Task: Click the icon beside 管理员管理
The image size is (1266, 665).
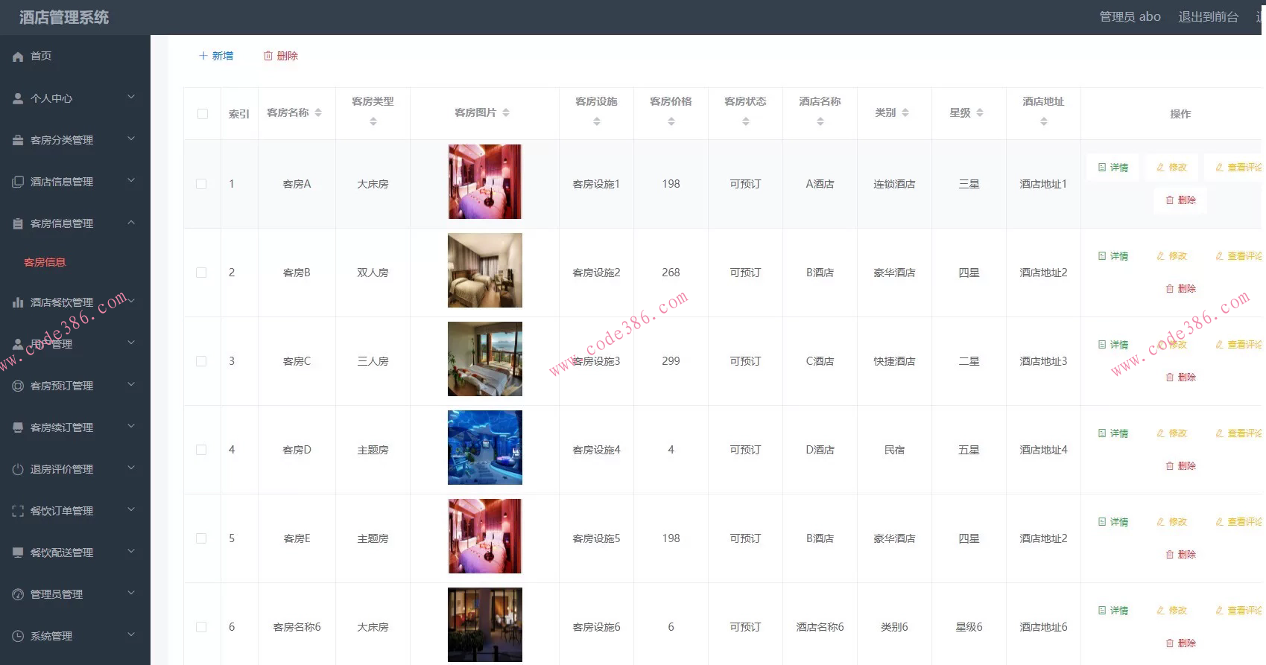Action: click(18, 594)
